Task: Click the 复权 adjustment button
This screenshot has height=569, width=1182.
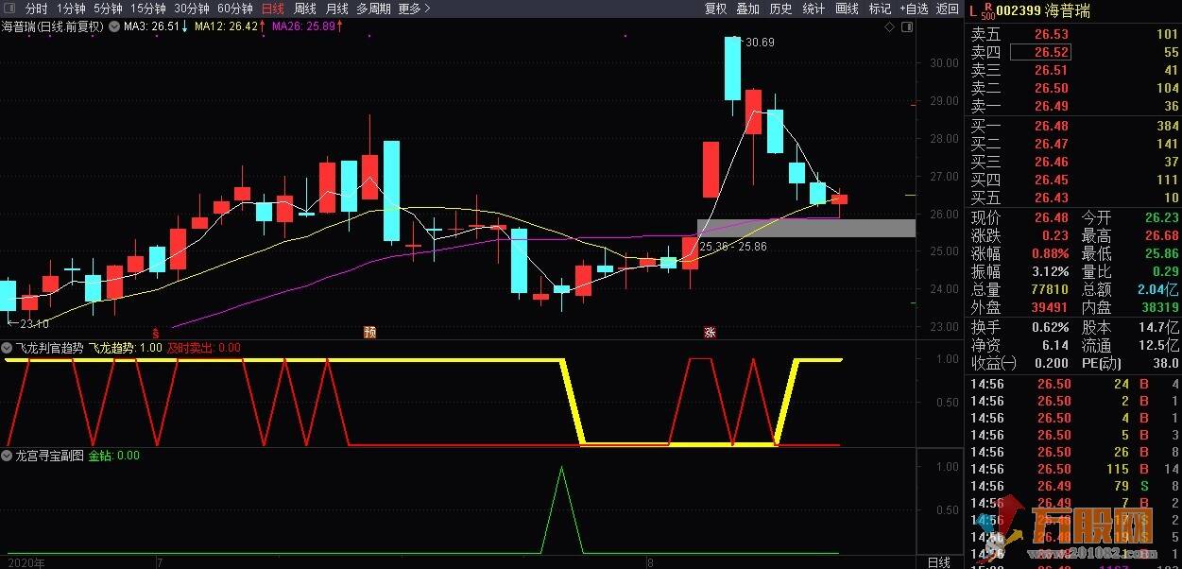Action: click(x=715, y=9)
